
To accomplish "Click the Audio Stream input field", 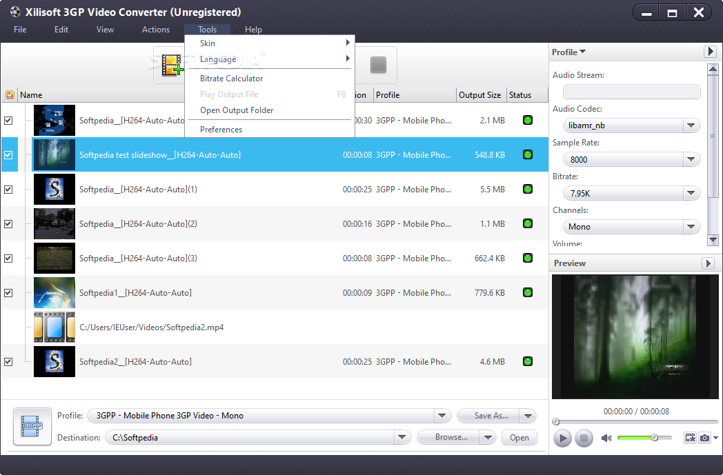I will [632, 92].
